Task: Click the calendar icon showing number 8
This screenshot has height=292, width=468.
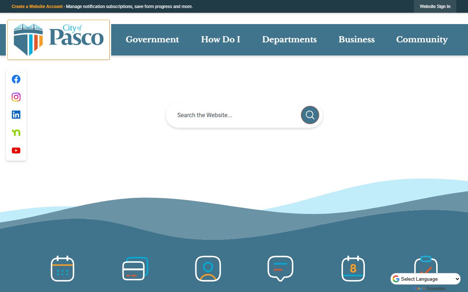Action: tap(353, 269)
